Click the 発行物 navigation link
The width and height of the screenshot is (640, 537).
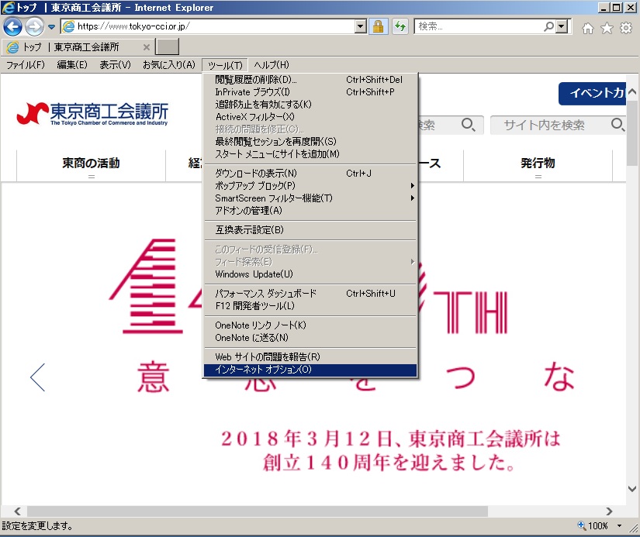click(538, 164)
